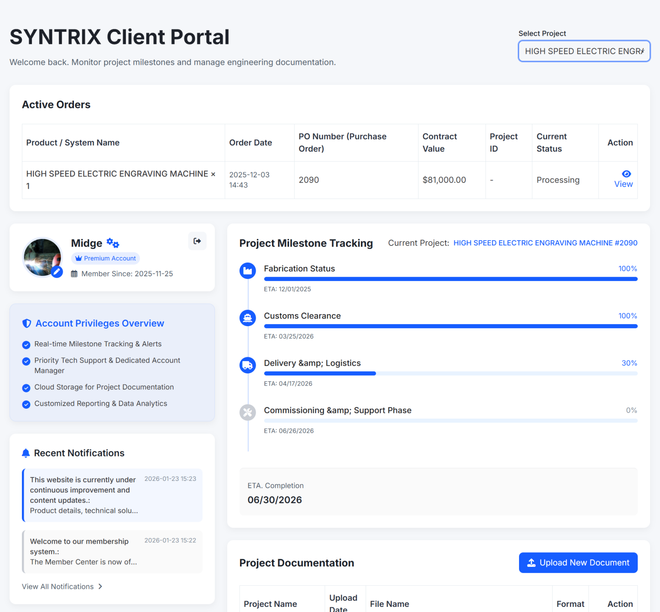Click the Cloud Storage privilege checkmark
660x612 pixels.
pos(26,388)
